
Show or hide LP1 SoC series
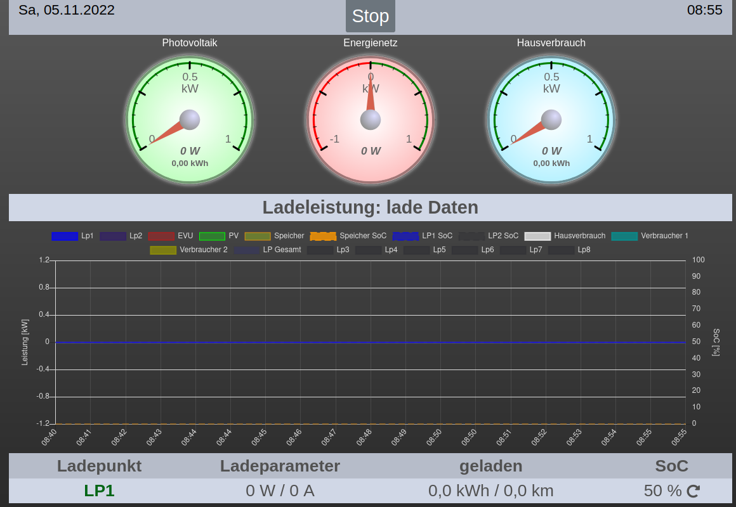[x=423, y=236]
